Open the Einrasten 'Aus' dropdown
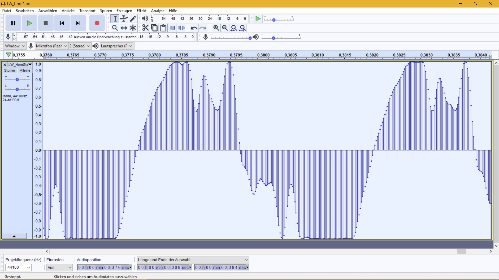This screenshot has height=280, width=499. coord(60,267)
